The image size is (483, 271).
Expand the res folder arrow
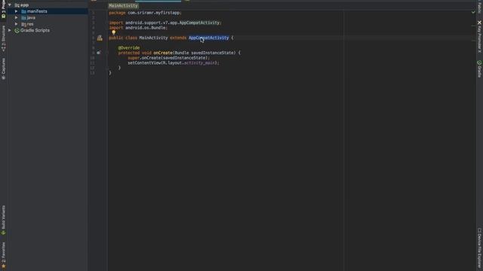coord(17,24)
